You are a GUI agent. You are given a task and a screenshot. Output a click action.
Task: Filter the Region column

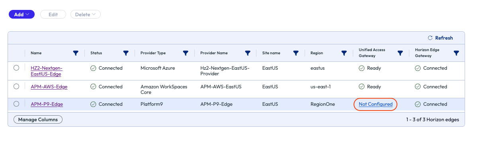pos(344,53)
